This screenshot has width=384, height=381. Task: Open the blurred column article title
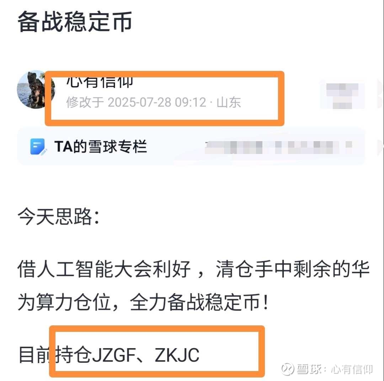[x=278, y=147]
